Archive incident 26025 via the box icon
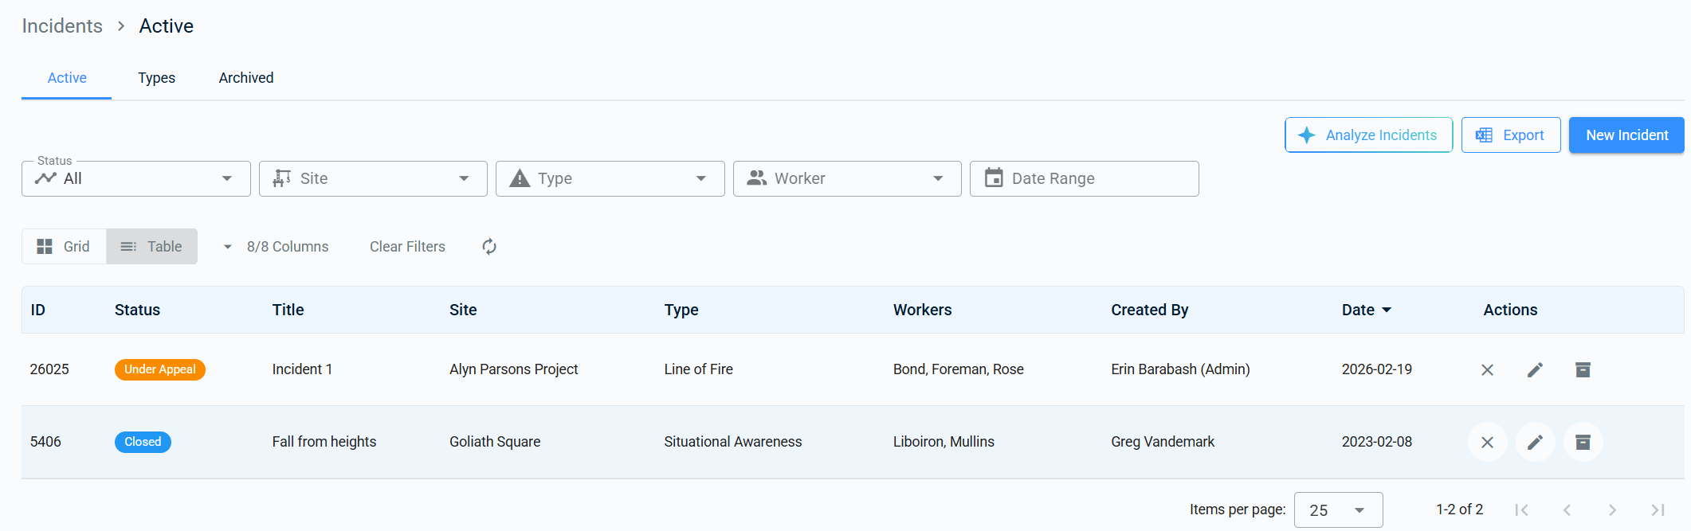Screen dimensions: 1691x531 [x=1583, y=369]
